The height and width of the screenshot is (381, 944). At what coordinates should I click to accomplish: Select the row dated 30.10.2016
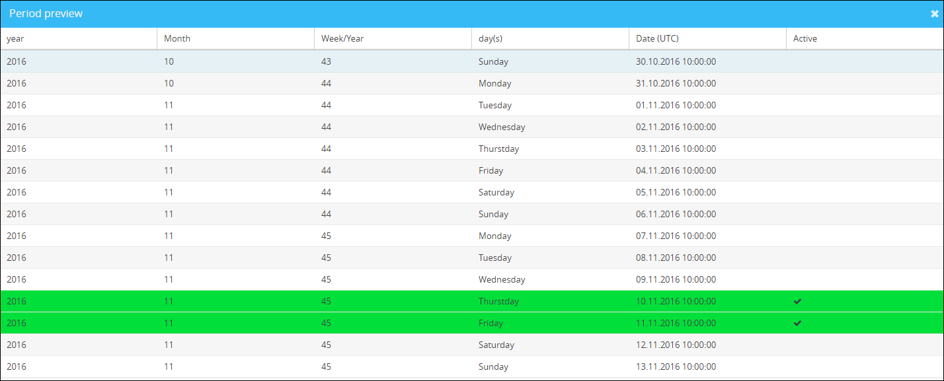(x=676, y=61)
